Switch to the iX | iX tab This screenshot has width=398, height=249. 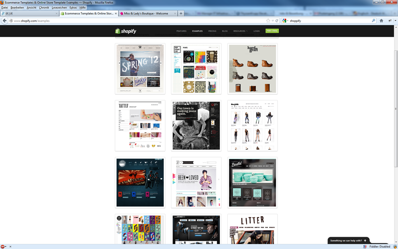tap(30, 14)
